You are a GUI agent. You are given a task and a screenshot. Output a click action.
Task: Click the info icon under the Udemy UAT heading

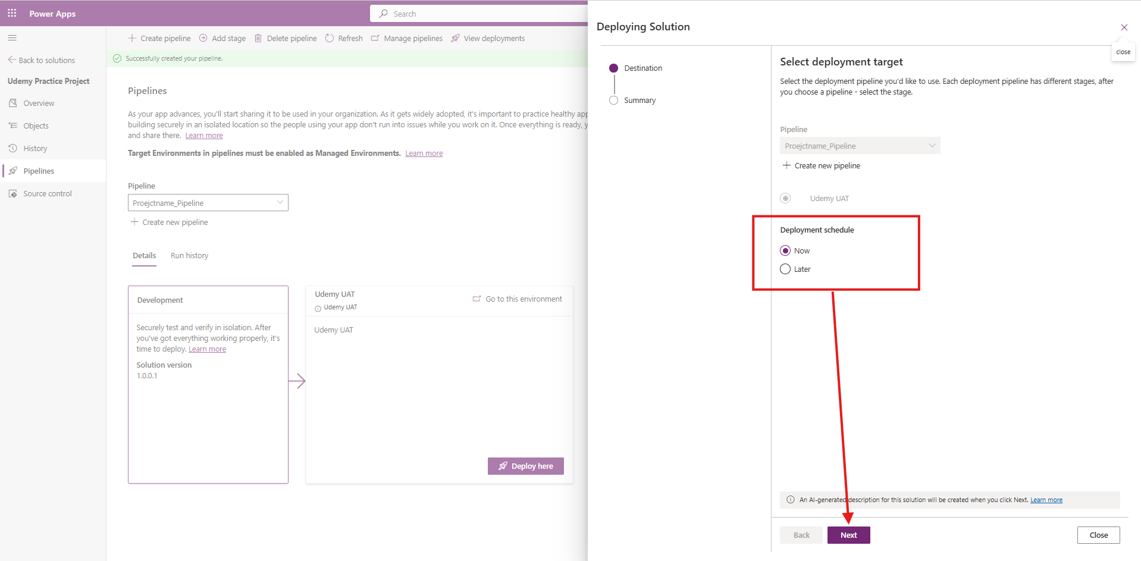click(x=318, y=308)
